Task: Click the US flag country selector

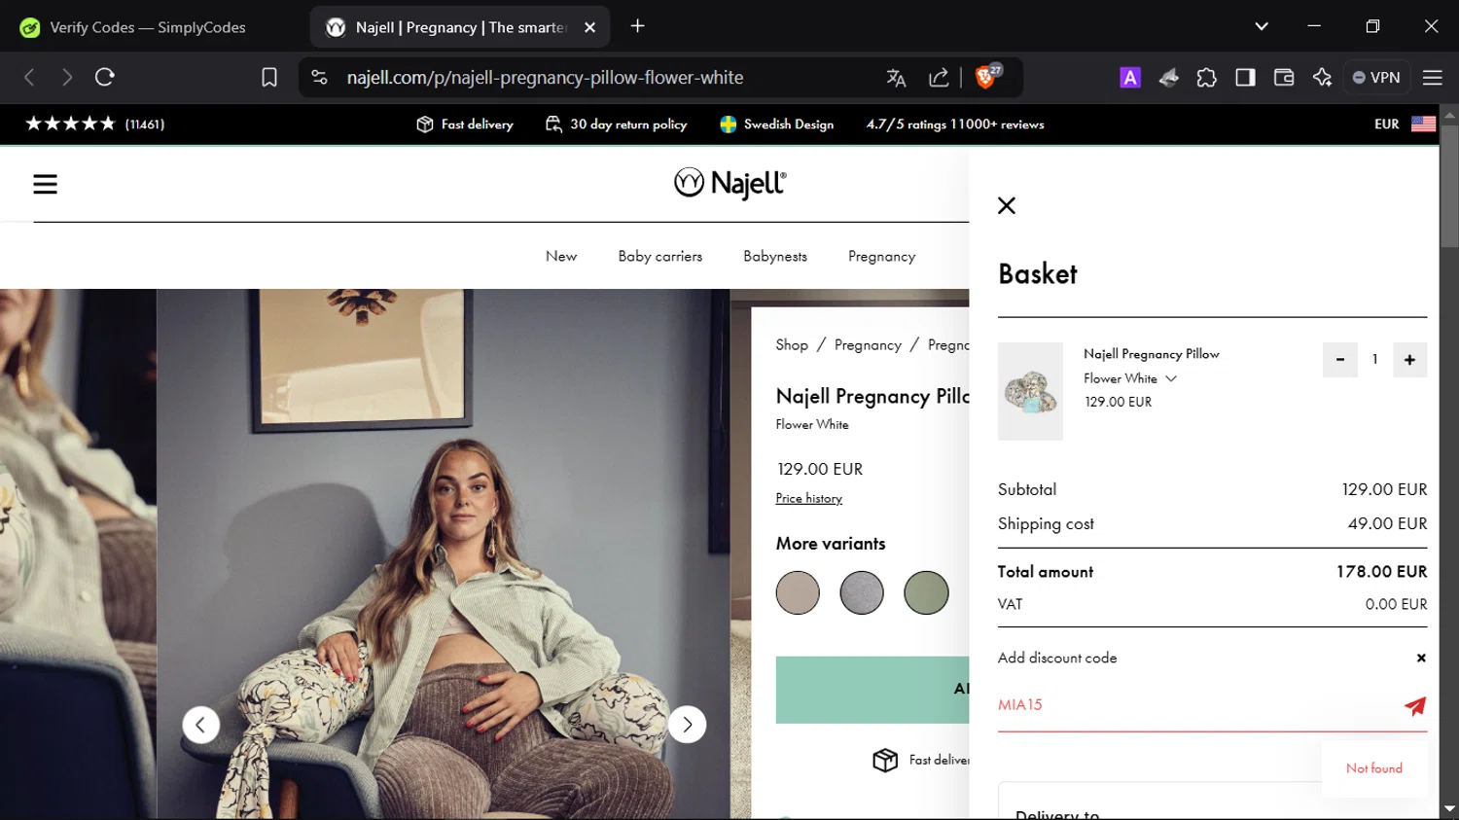Action: pos(1423,125)
